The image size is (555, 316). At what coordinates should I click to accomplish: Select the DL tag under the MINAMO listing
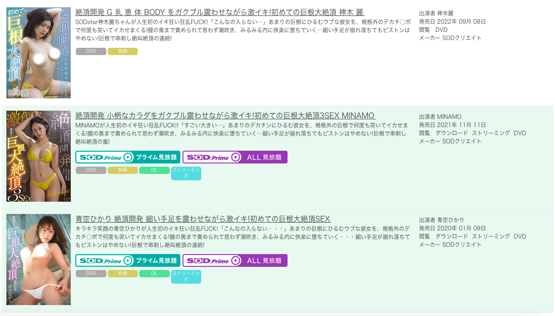(154, 170)
